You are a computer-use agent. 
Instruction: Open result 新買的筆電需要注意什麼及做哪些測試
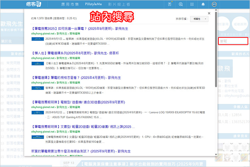(81, 151)
